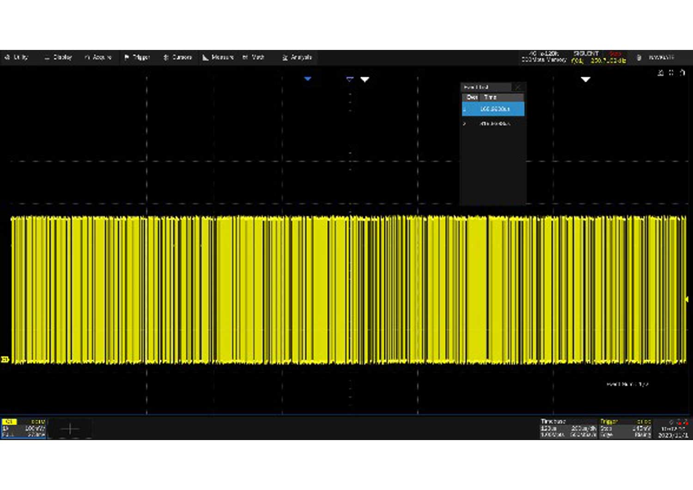The height and width of the screenshot is (490, 693).
Task: Click the Time column header in event list
Action: click(490, 97)
